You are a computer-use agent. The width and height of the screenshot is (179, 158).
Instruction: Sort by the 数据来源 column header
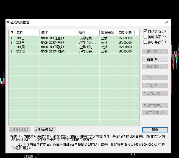coord(108,33)
